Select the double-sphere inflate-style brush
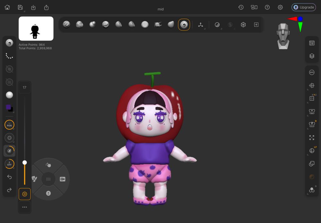 92,25
